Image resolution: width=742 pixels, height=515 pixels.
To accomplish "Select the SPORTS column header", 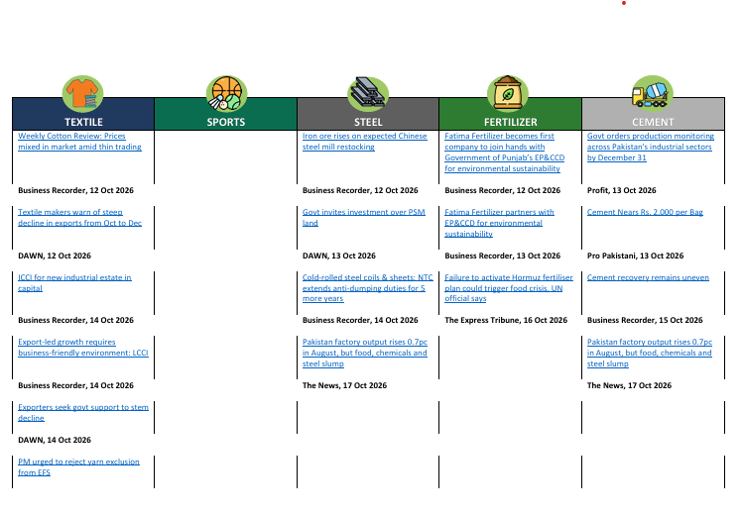I will [x=226, y=114].
